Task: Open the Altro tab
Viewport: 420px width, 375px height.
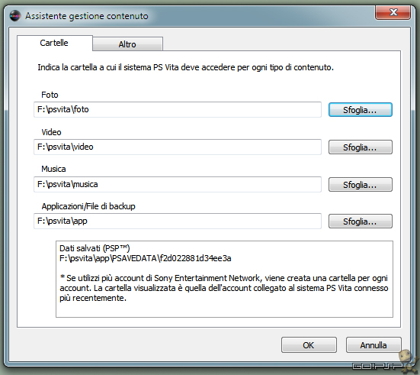Action: point(127,44)
